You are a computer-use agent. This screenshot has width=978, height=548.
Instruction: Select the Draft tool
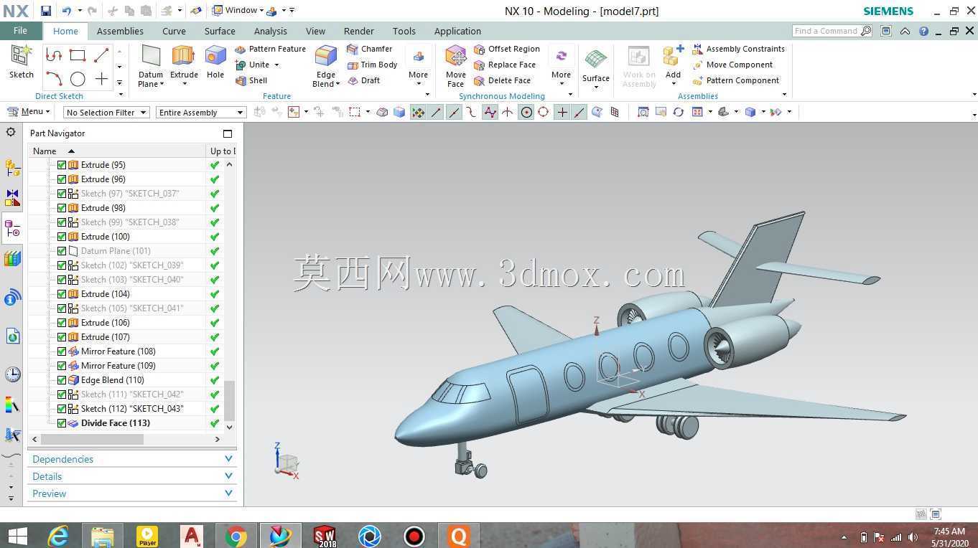coord(363,80)
